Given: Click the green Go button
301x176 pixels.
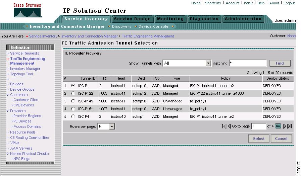Looking at the screenshot, I should 278,126.
